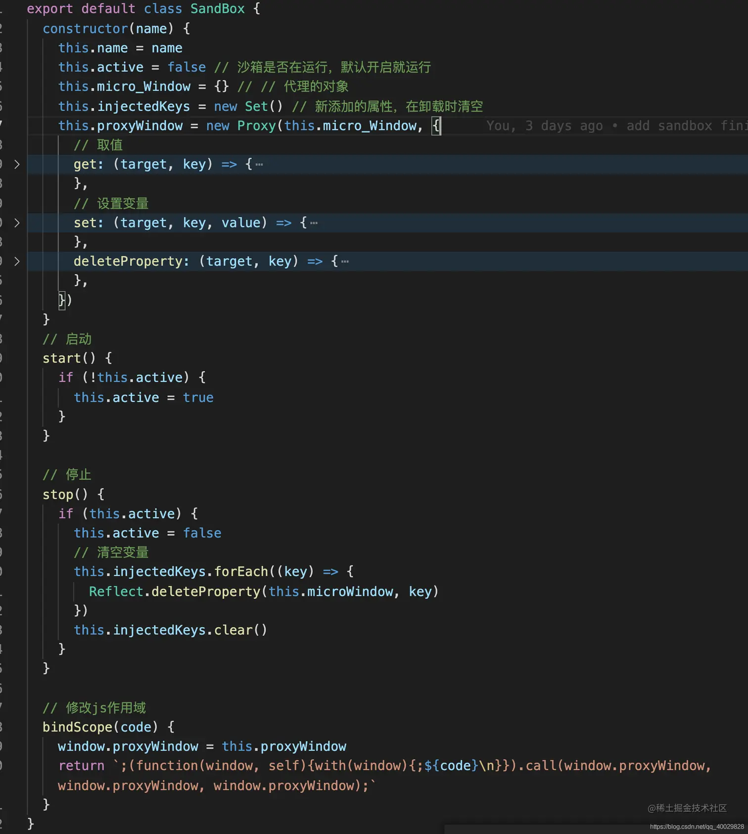Click 'forEach' in injectedKeys.forEach line
This screenshot has width=748, height=834.
241,572
